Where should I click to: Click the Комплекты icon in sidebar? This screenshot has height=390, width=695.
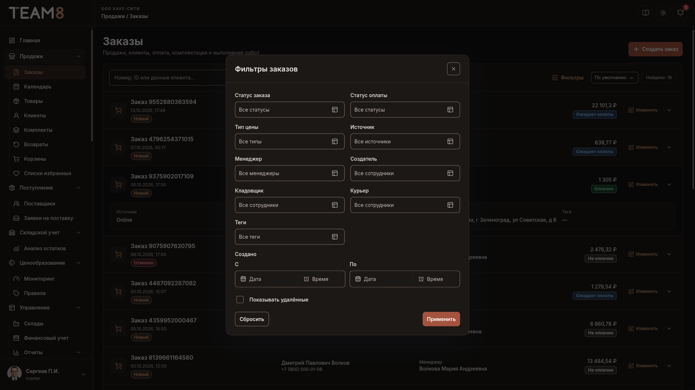click(16, 130)
